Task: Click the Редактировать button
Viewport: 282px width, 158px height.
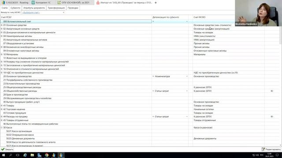Action: point(271,149)
